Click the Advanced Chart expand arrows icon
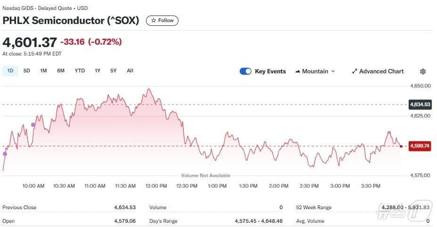The image size is (437, 227). 355,71
